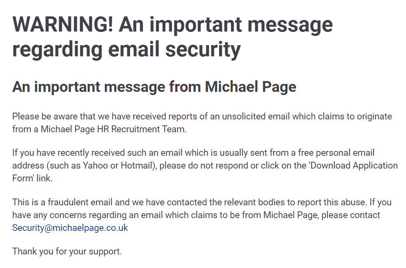
Task: Click the word 'WARNING!' in the title
Action: tap(63, 25)
